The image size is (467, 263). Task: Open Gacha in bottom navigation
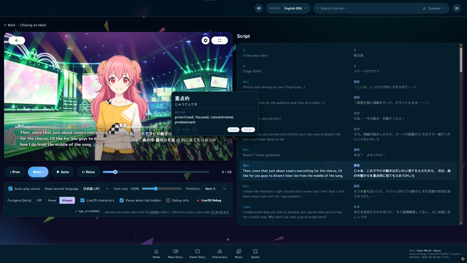point(255,254)
